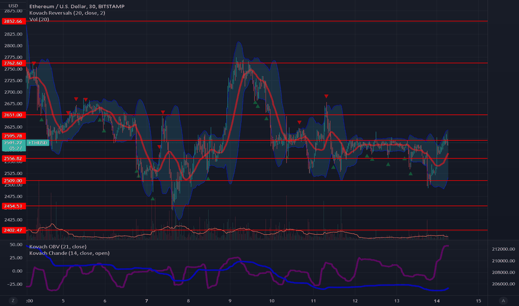The height and width of the screenshot is (306, 519).
Task: Click the 206000.00 value on the OBV axis
Action: click(x=503, y=284)
